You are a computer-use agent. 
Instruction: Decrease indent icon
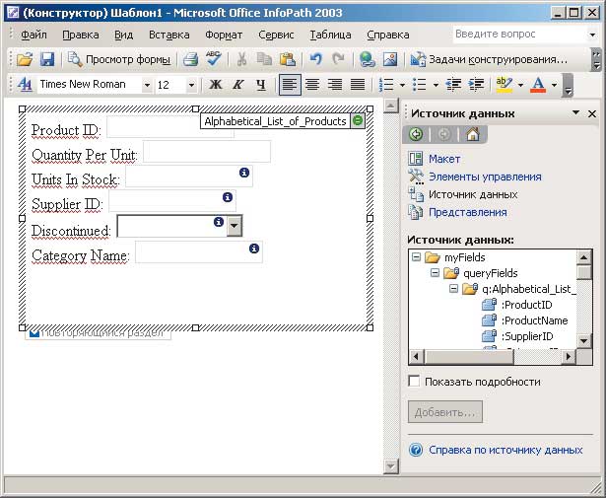click(453, 84)
